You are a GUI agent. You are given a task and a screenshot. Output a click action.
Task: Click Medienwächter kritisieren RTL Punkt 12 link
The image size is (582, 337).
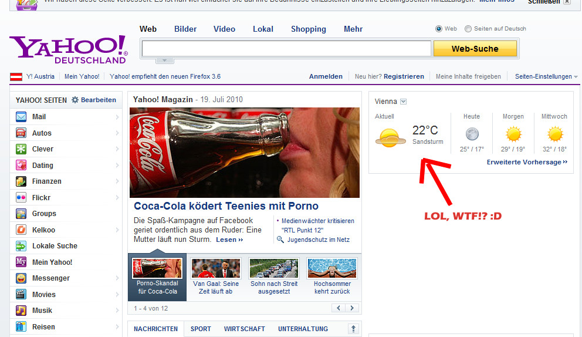click(x=318, y=225)
